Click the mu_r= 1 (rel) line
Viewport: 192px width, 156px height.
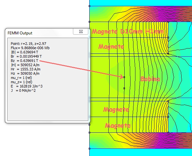(x=21, y=78)
